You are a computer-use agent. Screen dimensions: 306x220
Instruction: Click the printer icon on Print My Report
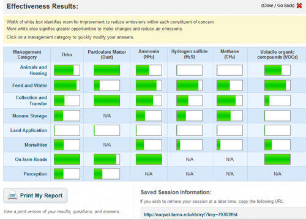(12, 196)
